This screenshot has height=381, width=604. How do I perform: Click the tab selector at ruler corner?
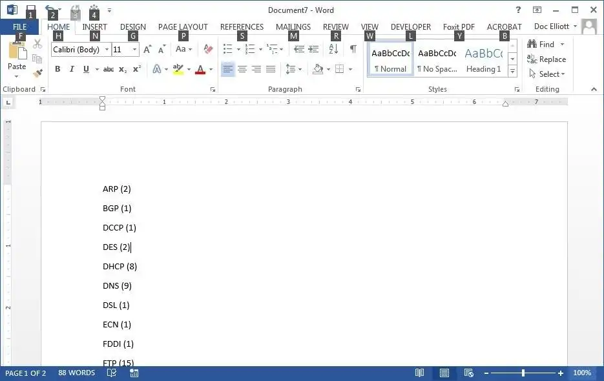coord(8,103)
